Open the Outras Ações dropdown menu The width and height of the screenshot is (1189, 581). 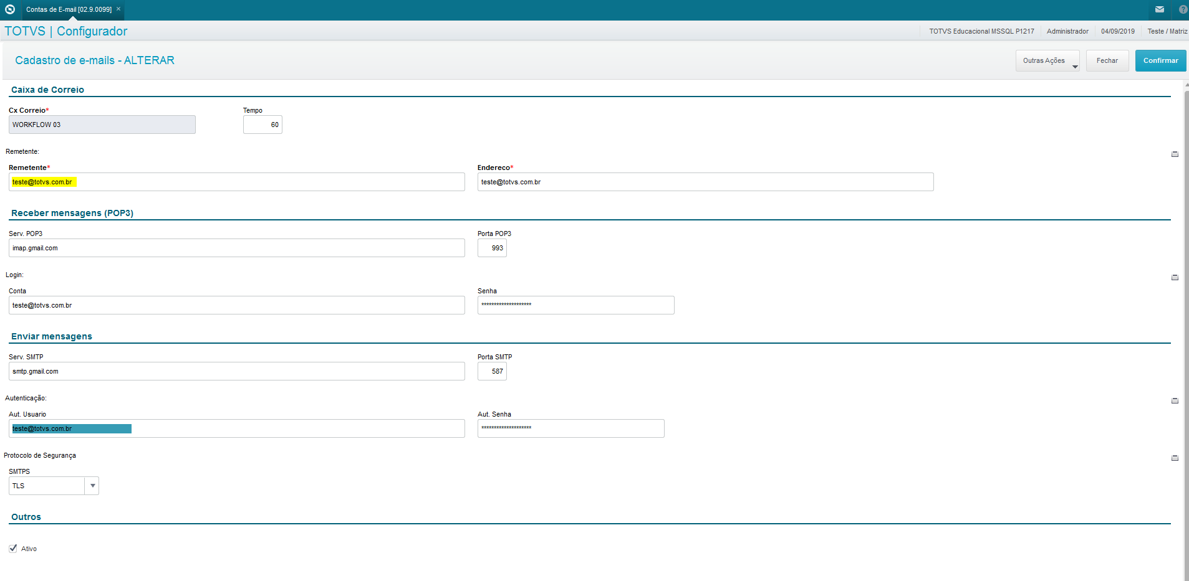tap(1047, 60)
